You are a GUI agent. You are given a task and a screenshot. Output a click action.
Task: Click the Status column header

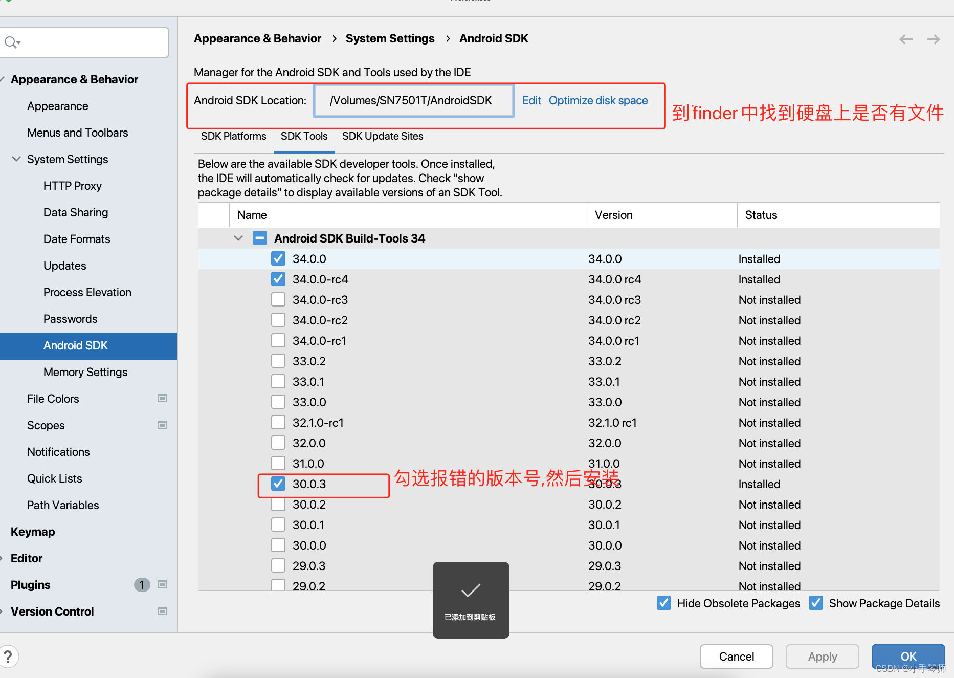pos(838,215)
